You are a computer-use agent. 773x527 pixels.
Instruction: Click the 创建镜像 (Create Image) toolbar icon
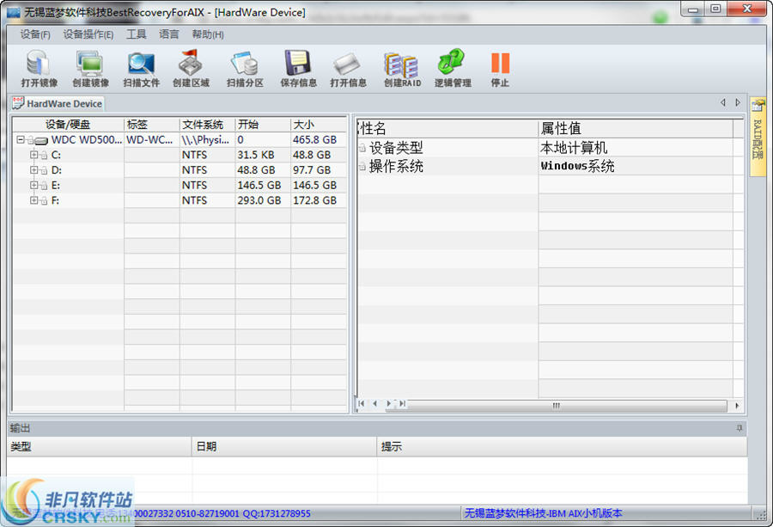pyautogui.click(x=90, y=68)
